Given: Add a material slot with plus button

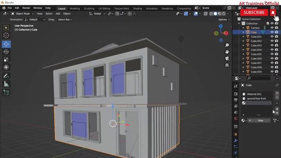Looking at the screenshot, I should click(x=277, y=93).
